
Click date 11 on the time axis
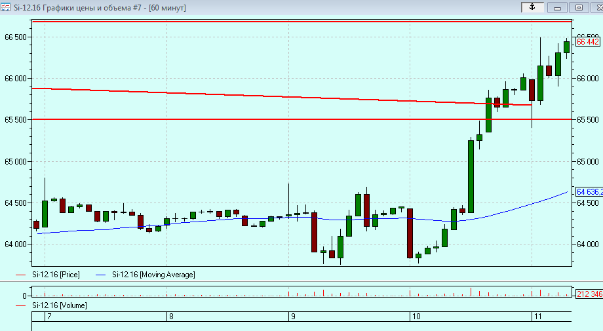[537, 317]
